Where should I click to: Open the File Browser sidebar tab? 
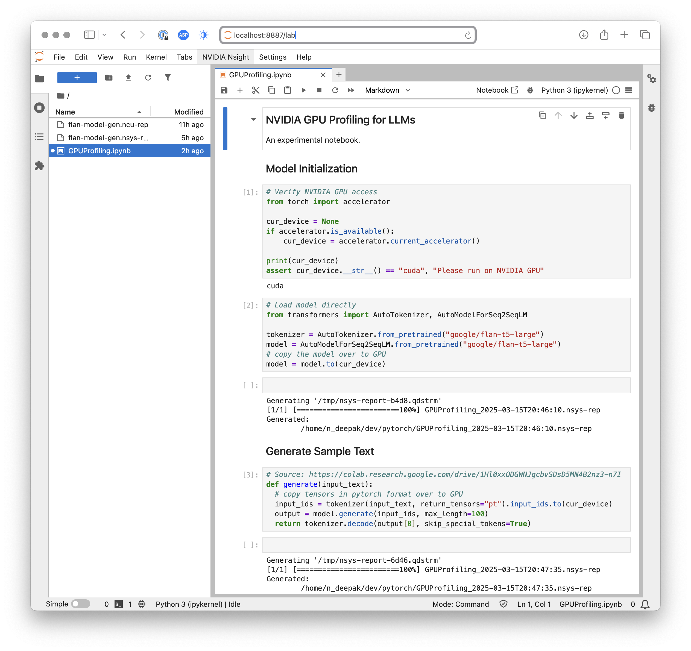click(40, 79)
